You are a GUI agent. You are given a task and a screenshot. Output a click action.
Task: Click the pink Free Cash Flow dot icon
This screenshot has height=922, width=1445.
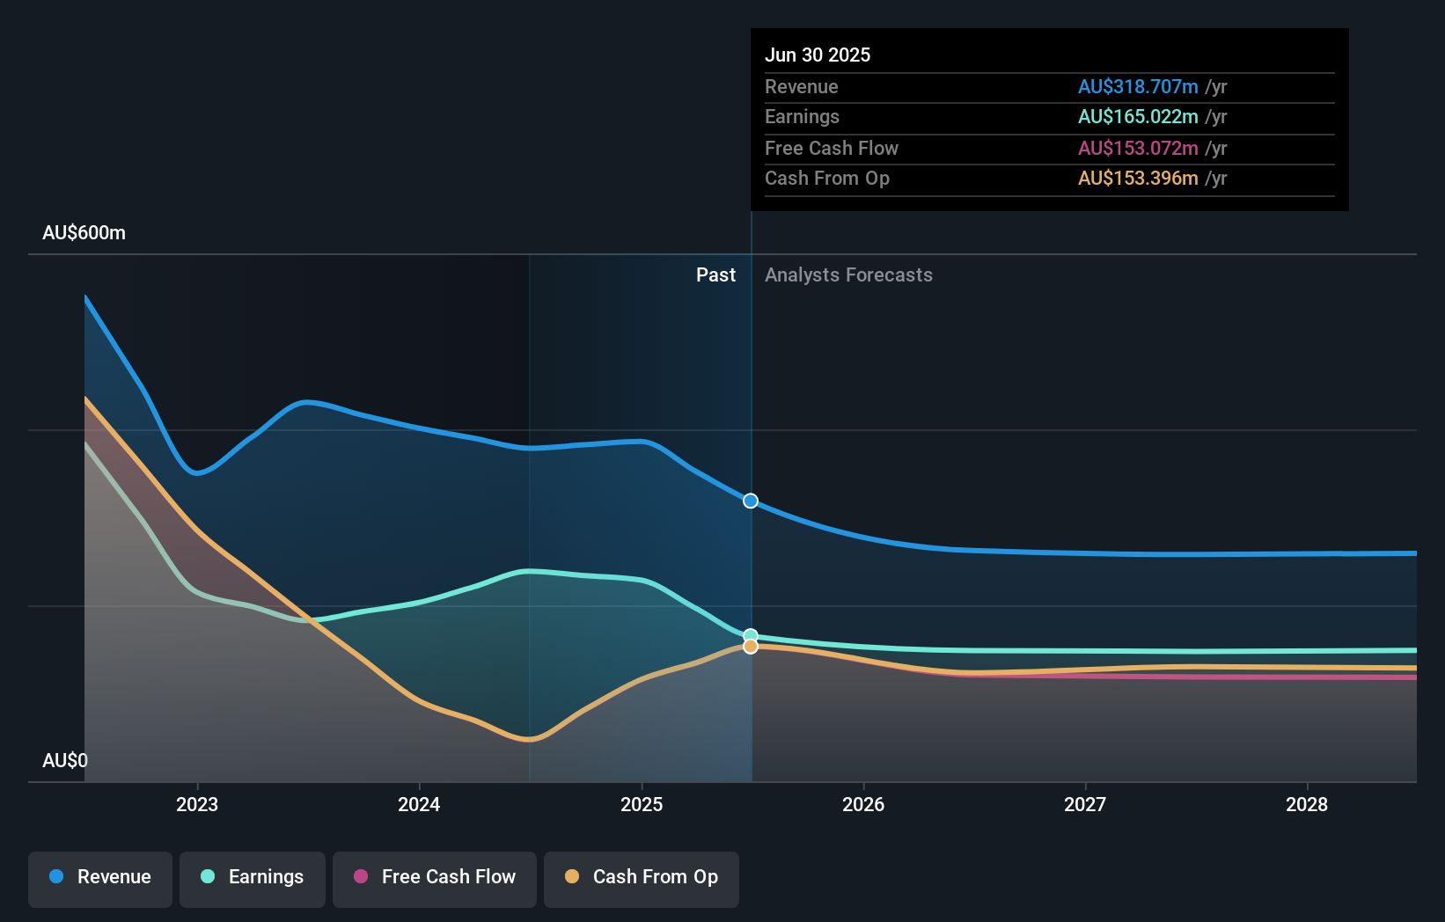[x=363, y=877]
